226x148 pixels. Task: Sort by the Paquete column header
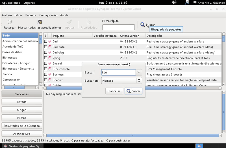[72, 36]
